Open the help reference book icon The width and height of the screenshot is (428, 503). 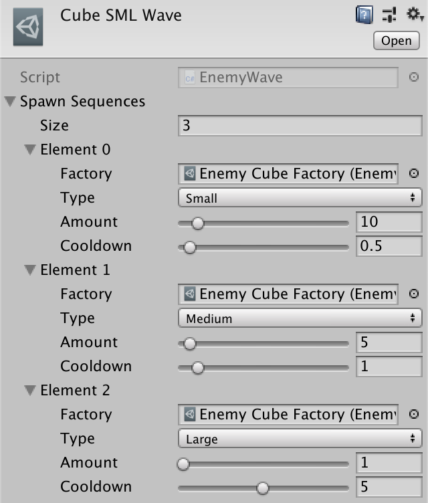point(364,15)
